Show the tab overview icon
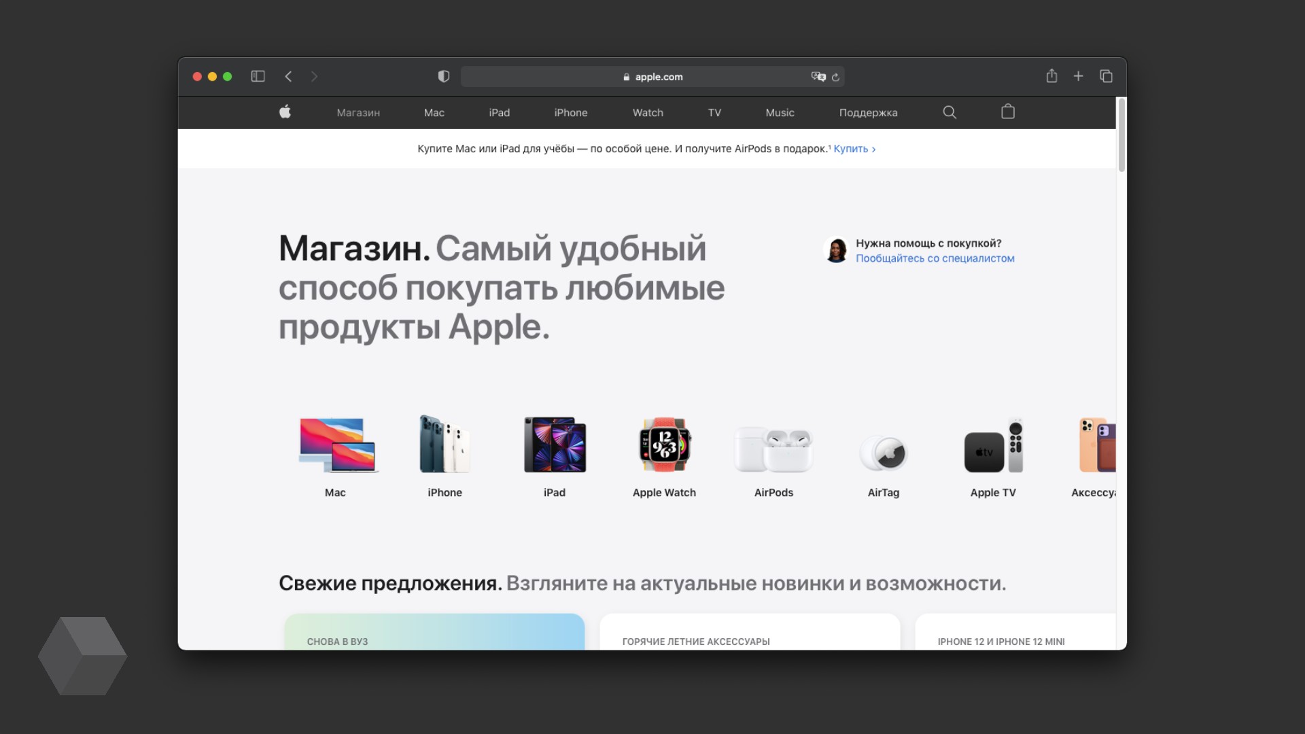The width and height of the screenshot is (1305, 734). coord(1106,76)
